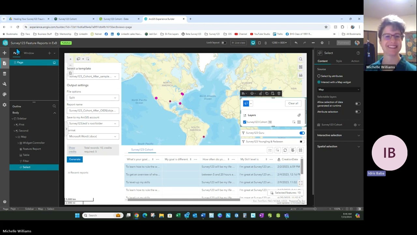Screen dimensions: 417x235
Task: Click the zoom percentage slider in the status bar
Action: click(x=315, y=209)
